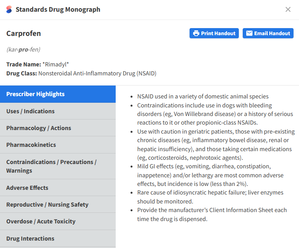Click the Standards logo icon
The height and width of the screenshot is (248, 299).
[x=9, y=9]
